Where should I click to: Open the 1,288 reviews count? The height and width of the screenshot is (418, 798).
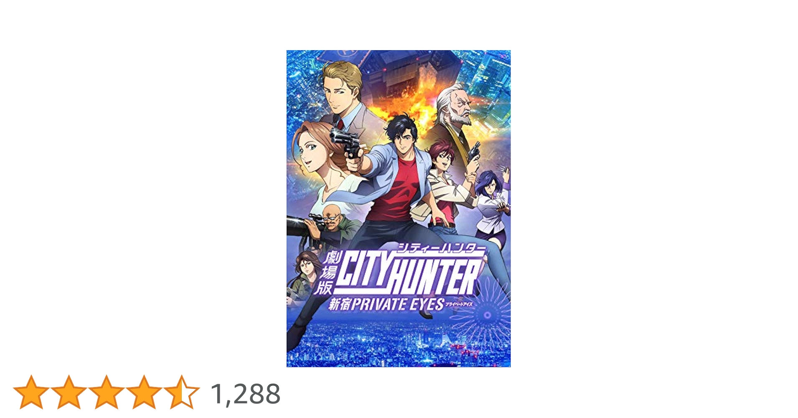(x=245, y=394)
